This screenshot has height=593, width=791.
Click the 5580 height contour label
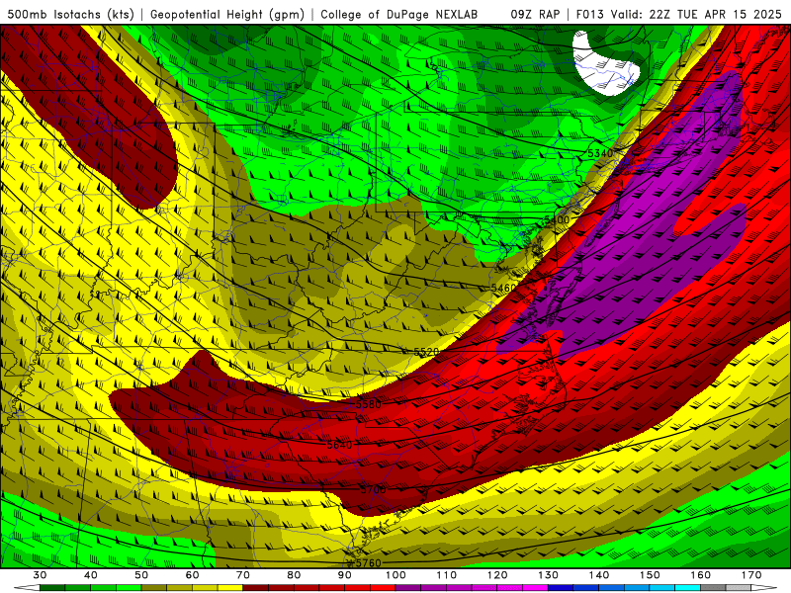[368, 404]
